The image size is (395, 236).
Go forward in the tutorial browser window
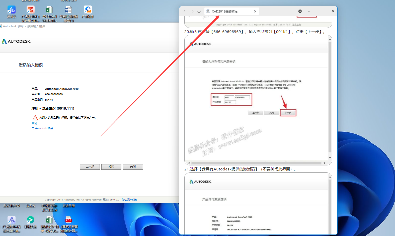pyautogui.click(x=192, y=11)
